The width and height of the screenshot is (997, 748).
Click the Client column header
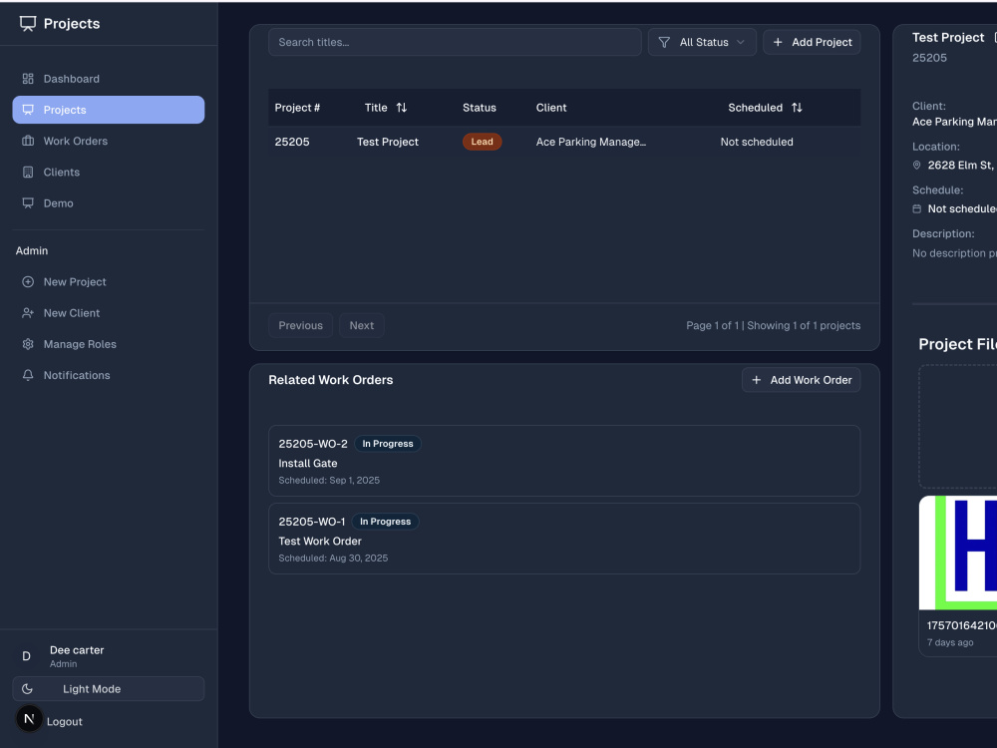550,108
